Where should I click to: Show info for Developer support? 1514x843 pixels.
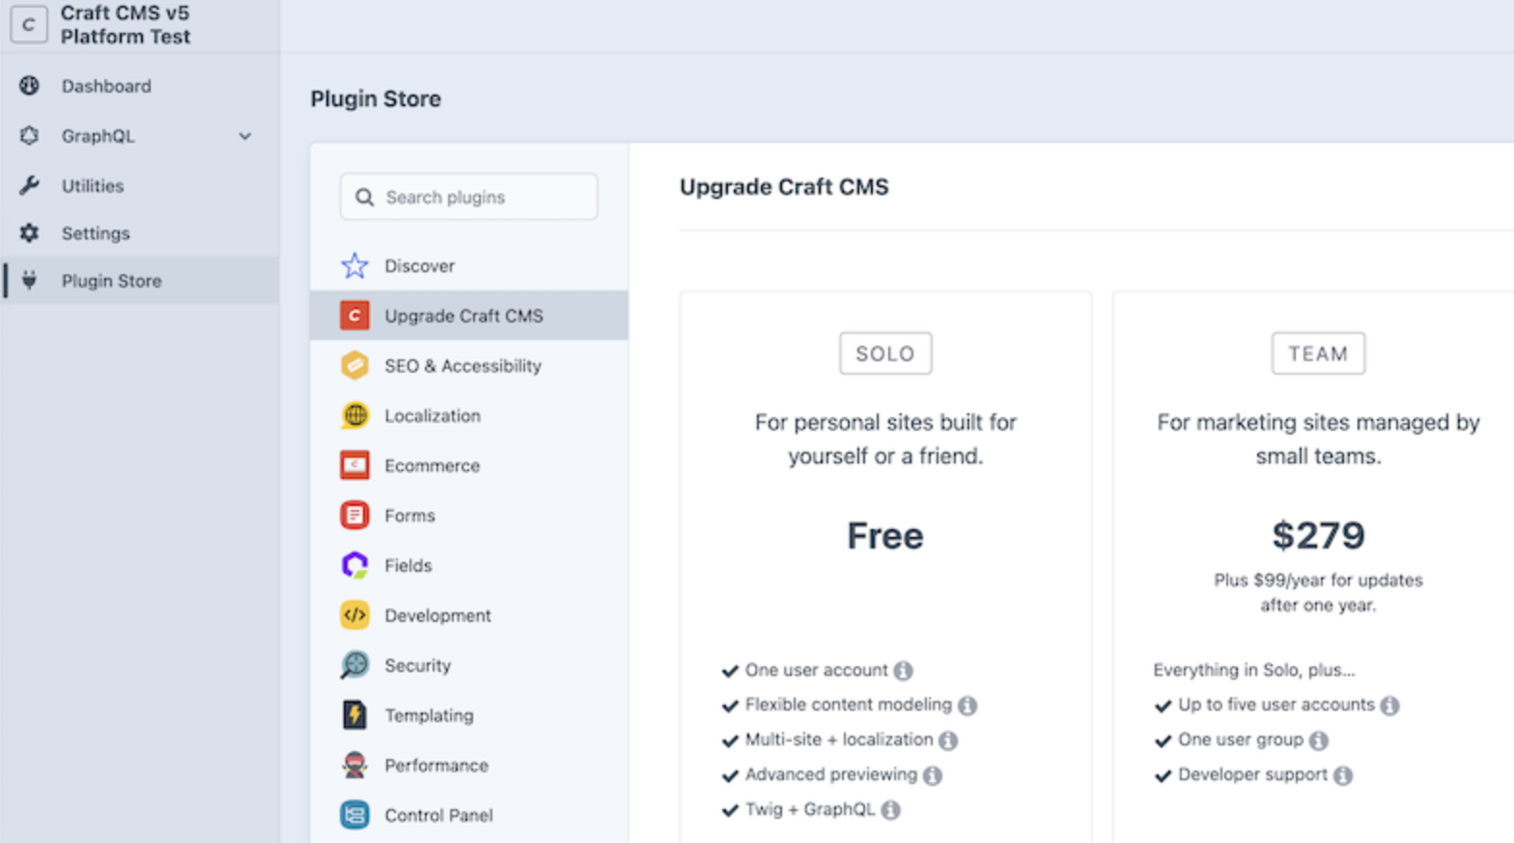pyautogui.click(x=1343, y=775)
